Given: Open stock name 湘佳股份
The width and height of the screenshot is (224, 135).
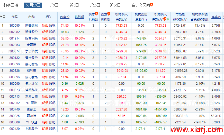Looking at the screenshot, I should coord(31,32).
